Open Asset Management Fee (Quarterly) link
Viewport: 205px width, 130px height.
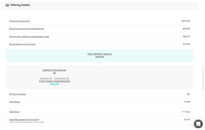(x=24, y=120)
